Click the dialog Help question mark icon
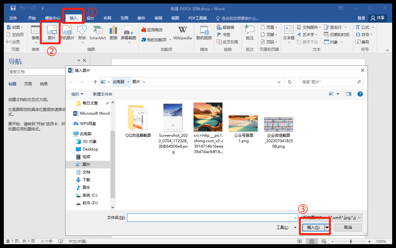This screenshot has width=396, height=248. point(360,94)
